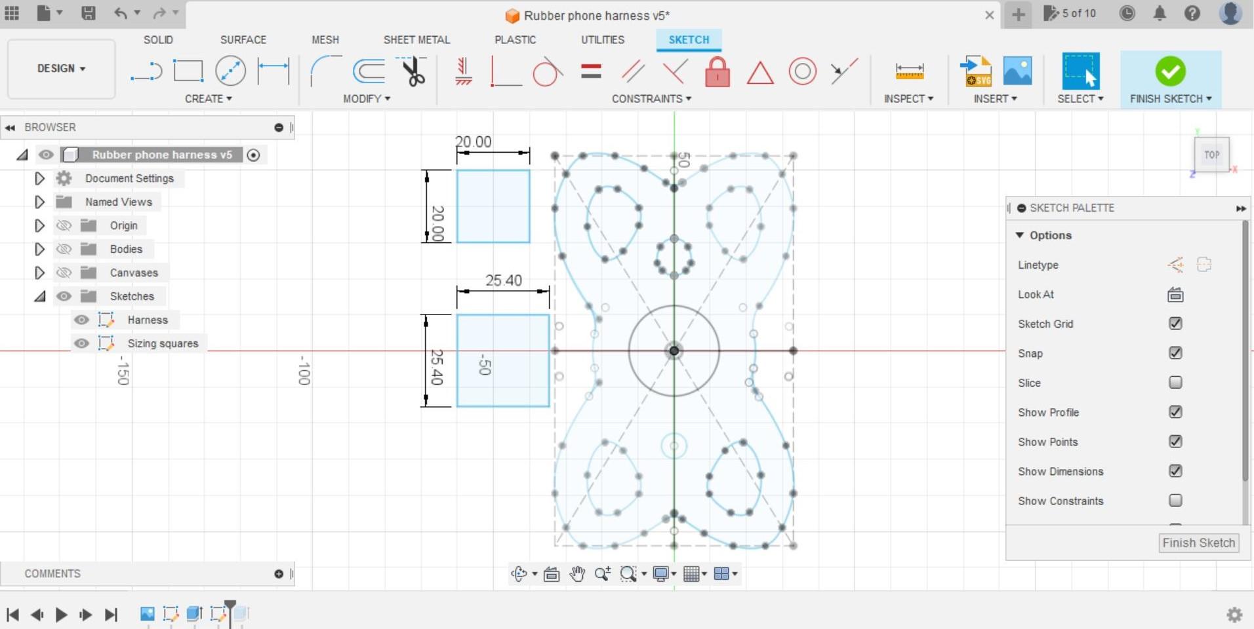This screenshot has width=1254, height=629.
Task: Apply the Parallel constraint
Action: [633, 71]
